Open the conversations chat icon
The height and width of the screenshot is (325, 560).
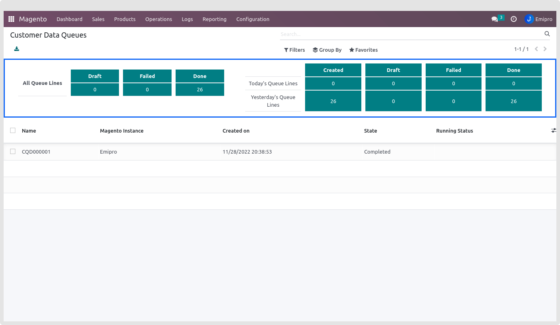tap(494, 19)
